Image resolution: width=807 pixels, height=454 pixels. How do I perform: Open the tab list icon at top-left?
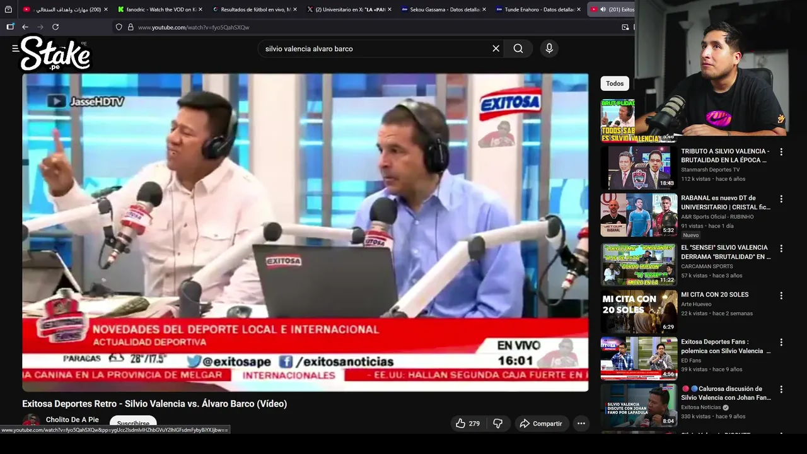coord(8,9)
